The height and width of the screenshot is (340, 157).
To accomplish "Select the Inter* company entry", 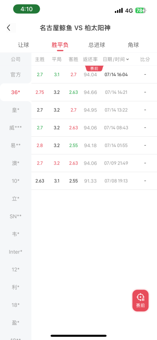I will [16, 252].
